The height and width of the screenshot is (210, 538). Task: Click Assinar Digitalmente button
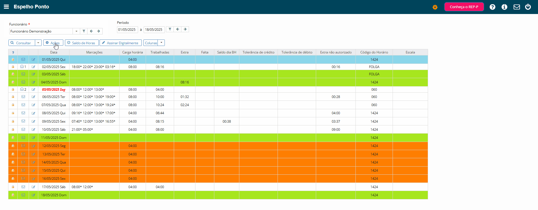(x=121, y=43)
